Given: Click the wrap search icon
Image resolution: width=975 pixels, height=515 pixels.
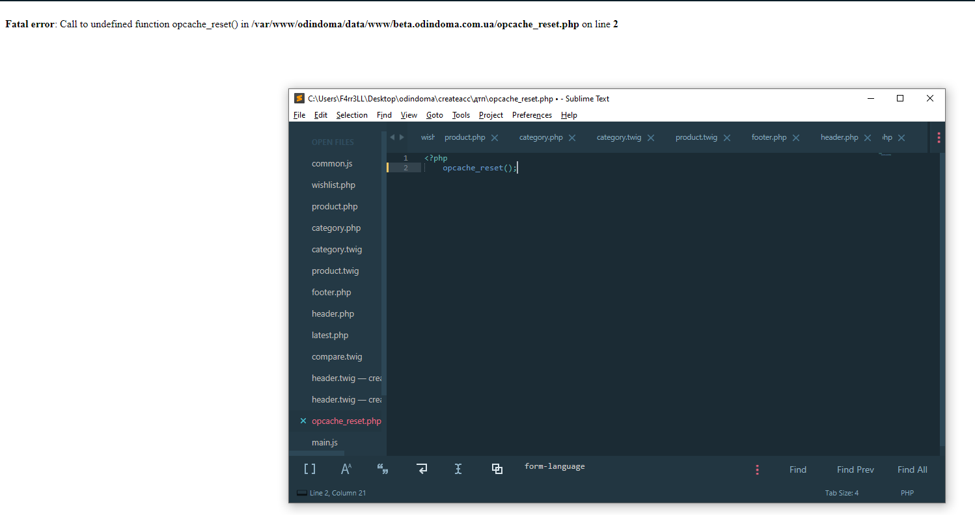Looking at the screenshot, I should pos(422,469).
